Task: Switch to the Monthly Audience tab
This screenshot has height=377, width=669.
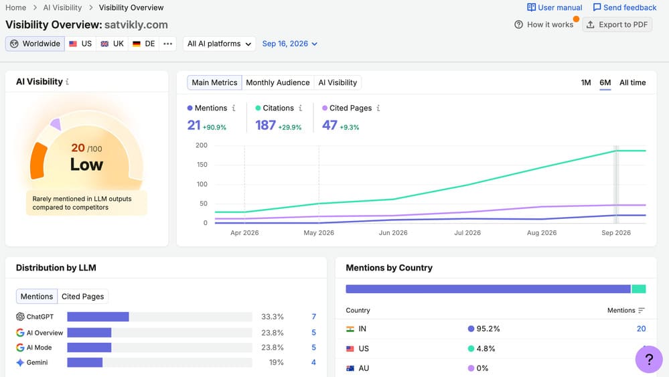Action: click(278, 82)
